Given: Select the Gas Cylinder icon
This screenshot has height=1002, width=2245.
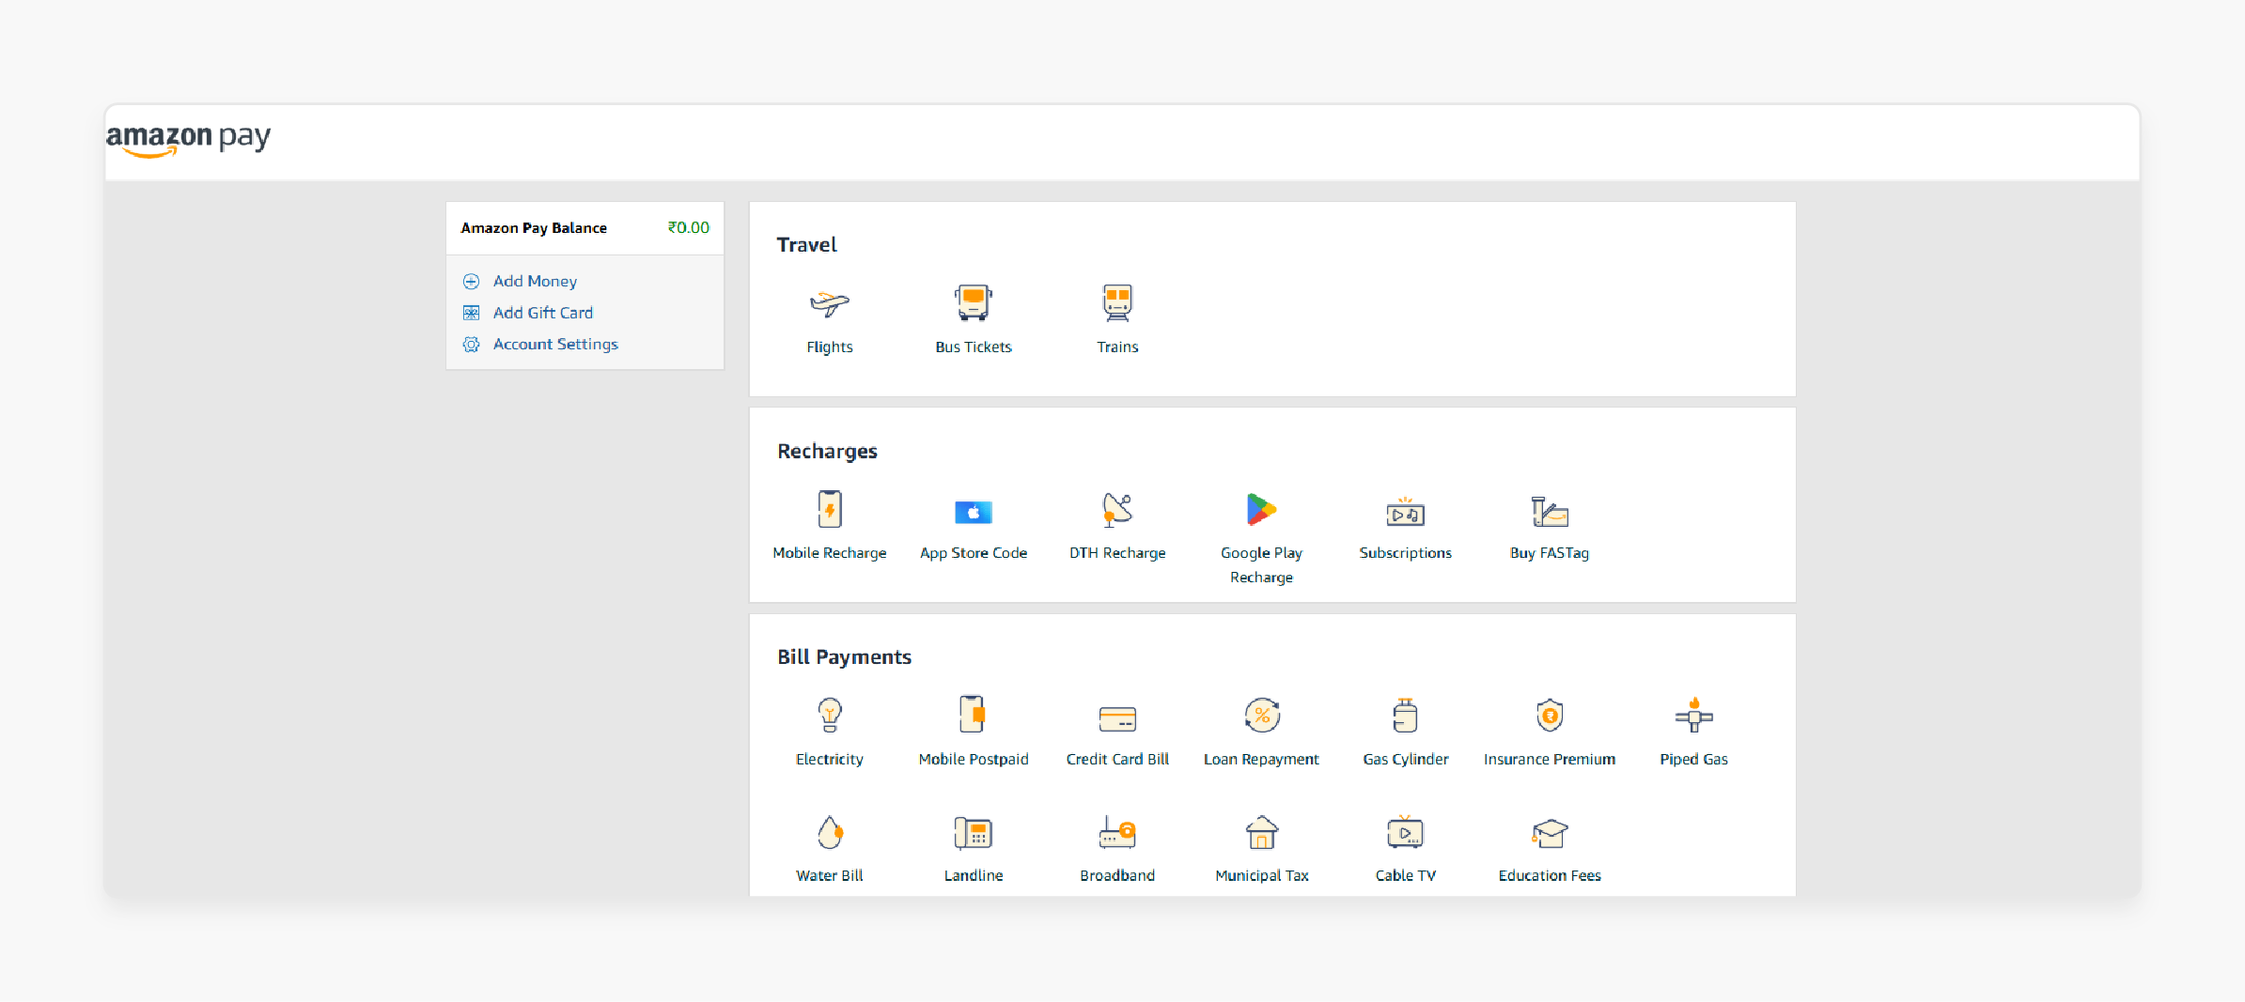Looking at the screenshot, I should (x=1406, y=716).
